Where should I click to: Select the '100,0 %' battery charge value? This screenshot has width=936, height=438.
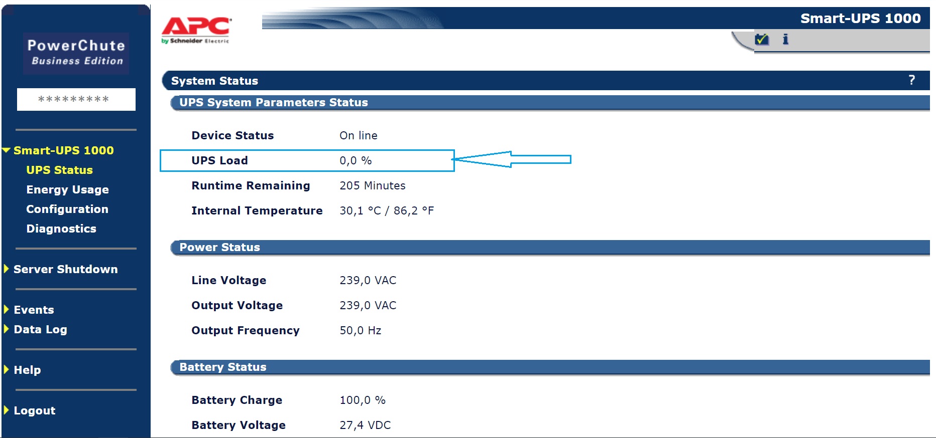tap(363, 400)
